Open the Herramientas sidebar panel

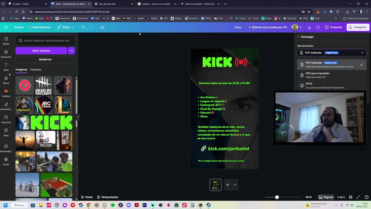6,106
